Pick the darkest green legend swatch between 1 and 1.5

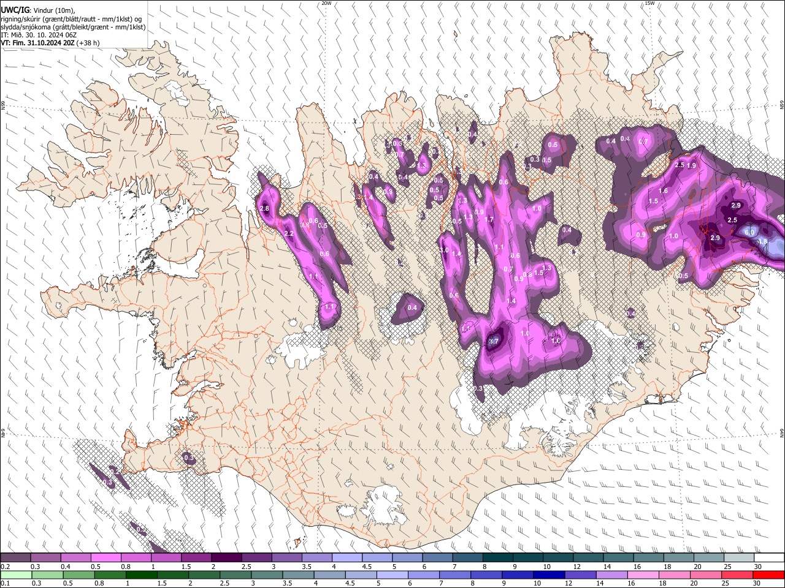tap(142, 575)
